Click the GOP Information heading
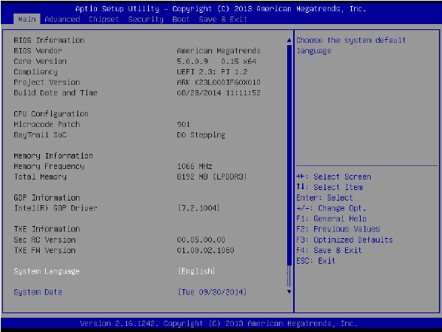The width and height of the screenshot is (442, 332). pyautogui.click(x=47, y=198)
